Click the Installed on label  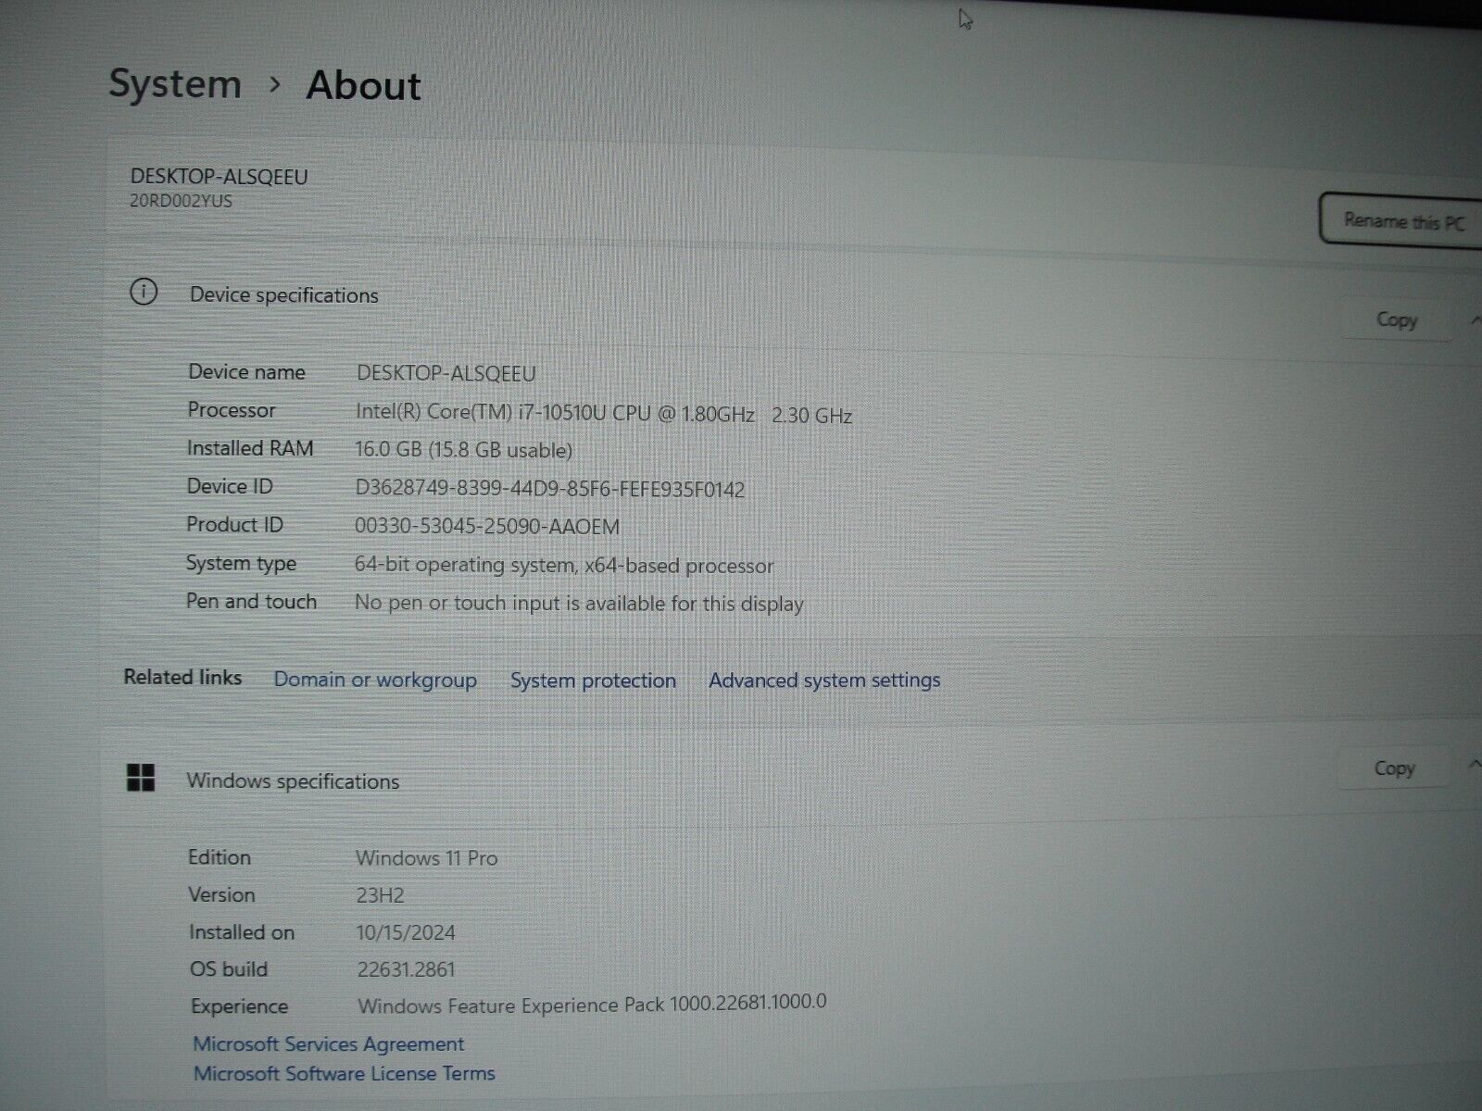[242, 932]
